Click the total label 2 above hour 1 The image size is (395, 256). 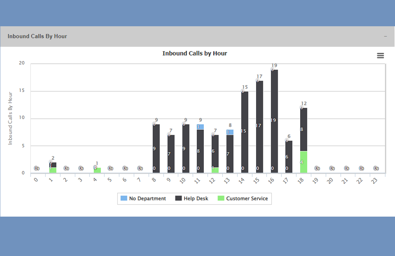tap(53, 158)
